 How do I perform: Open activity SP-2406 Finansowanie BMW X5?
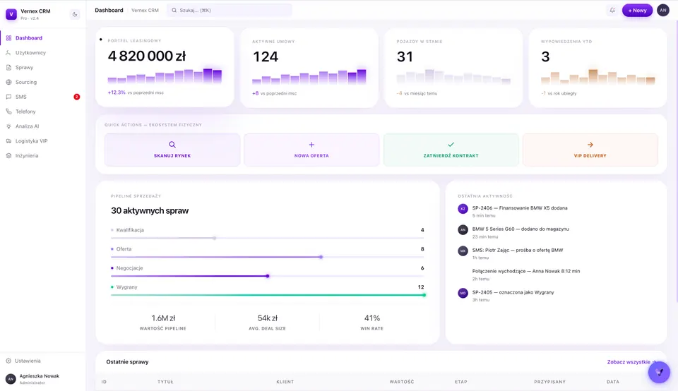556,211
